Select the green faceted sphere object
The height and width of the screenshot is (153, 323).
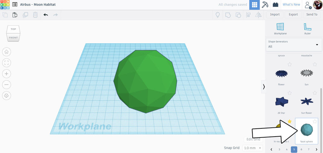pyautogui.click(x=145, y=81)
